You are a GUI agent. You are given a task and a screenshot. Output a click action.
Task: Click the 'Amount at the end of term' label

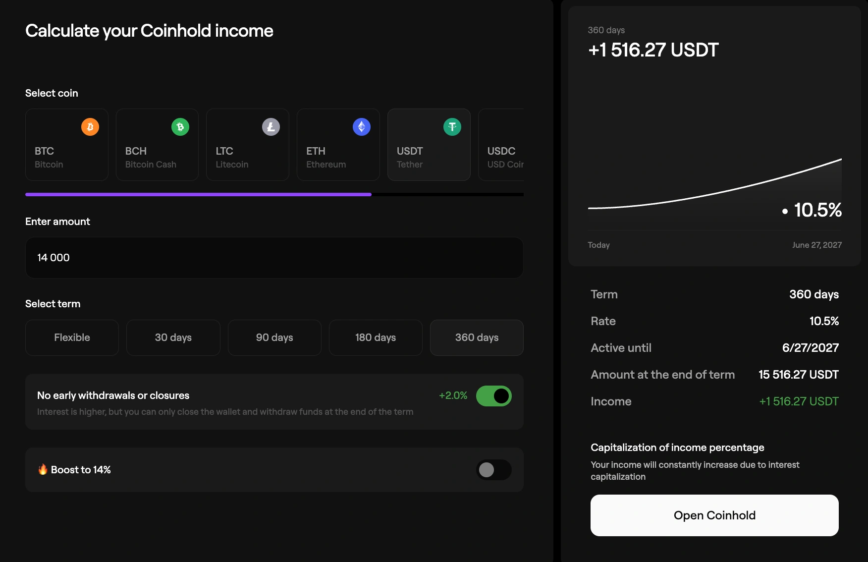(x=662, y=375)
